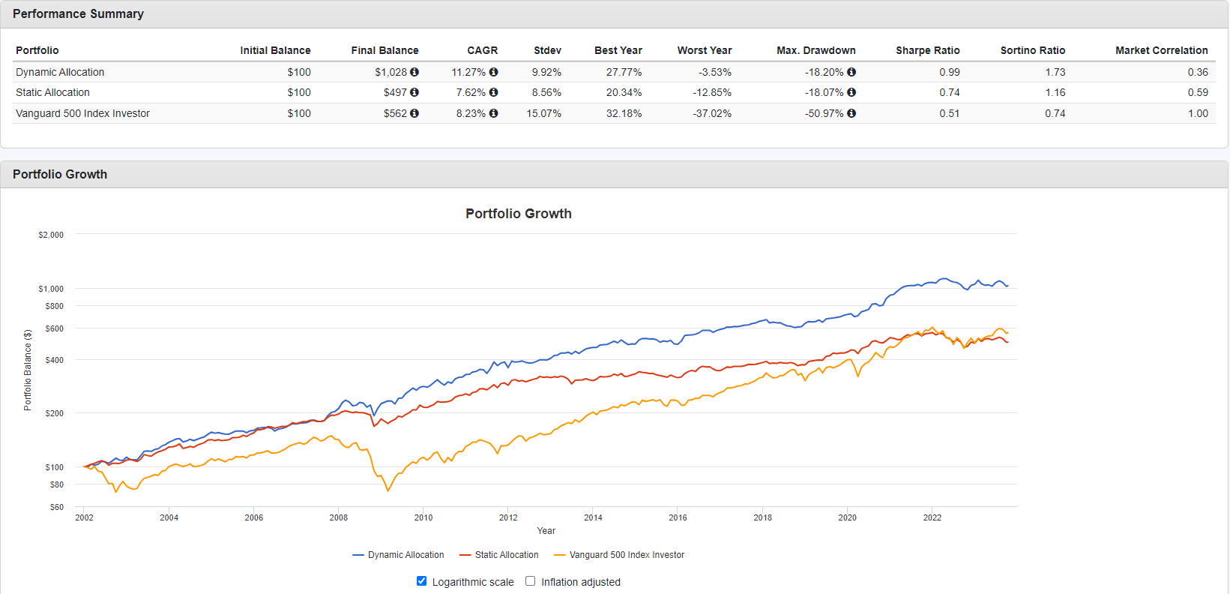Click info icon next to Static Allocation $497
1230x594 pixels.
point(414,92)
